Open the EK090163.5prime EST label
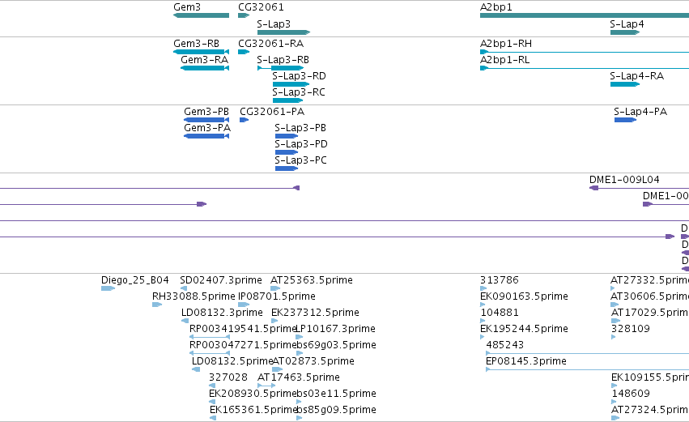 524,296
